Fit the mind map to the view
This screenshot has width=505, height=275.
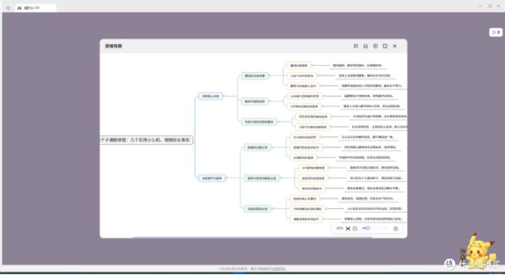[x=348, y=229]
